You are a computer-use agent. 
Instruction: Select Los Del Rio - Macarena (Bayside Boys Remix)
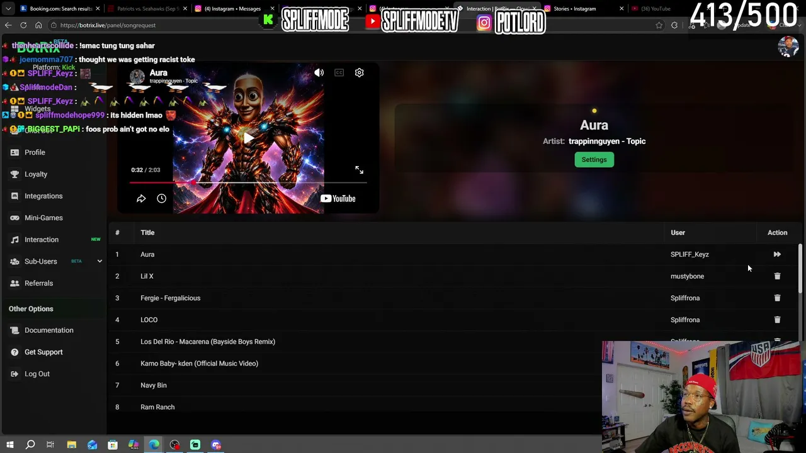(208, 342)
